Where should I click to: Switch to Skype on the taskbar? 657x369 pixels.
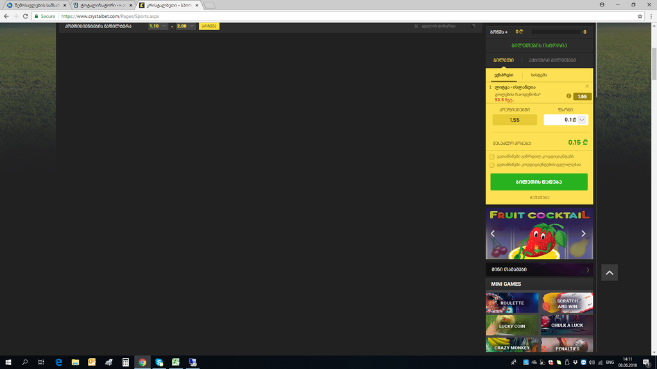tap(159, 363)
